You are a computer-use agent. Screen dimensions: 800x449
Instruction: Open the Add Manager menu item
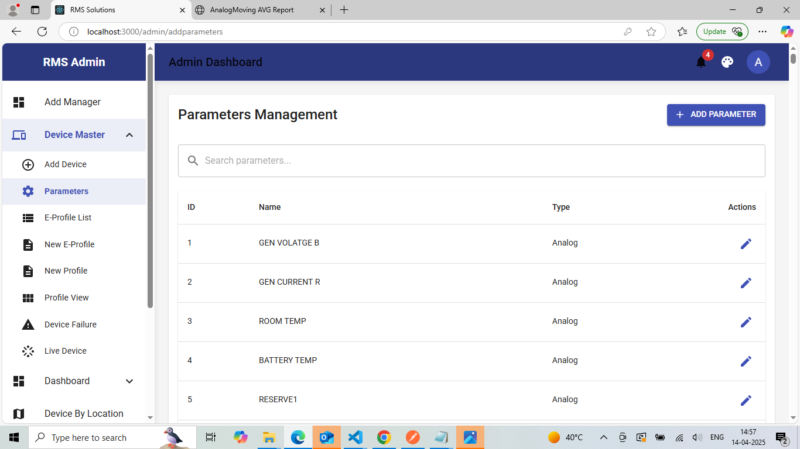click(x=74, y=102)
